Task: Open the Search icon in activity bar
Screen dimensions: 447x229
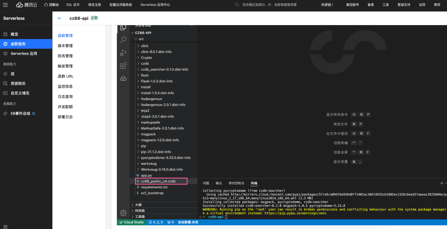Action: (123, 40)
